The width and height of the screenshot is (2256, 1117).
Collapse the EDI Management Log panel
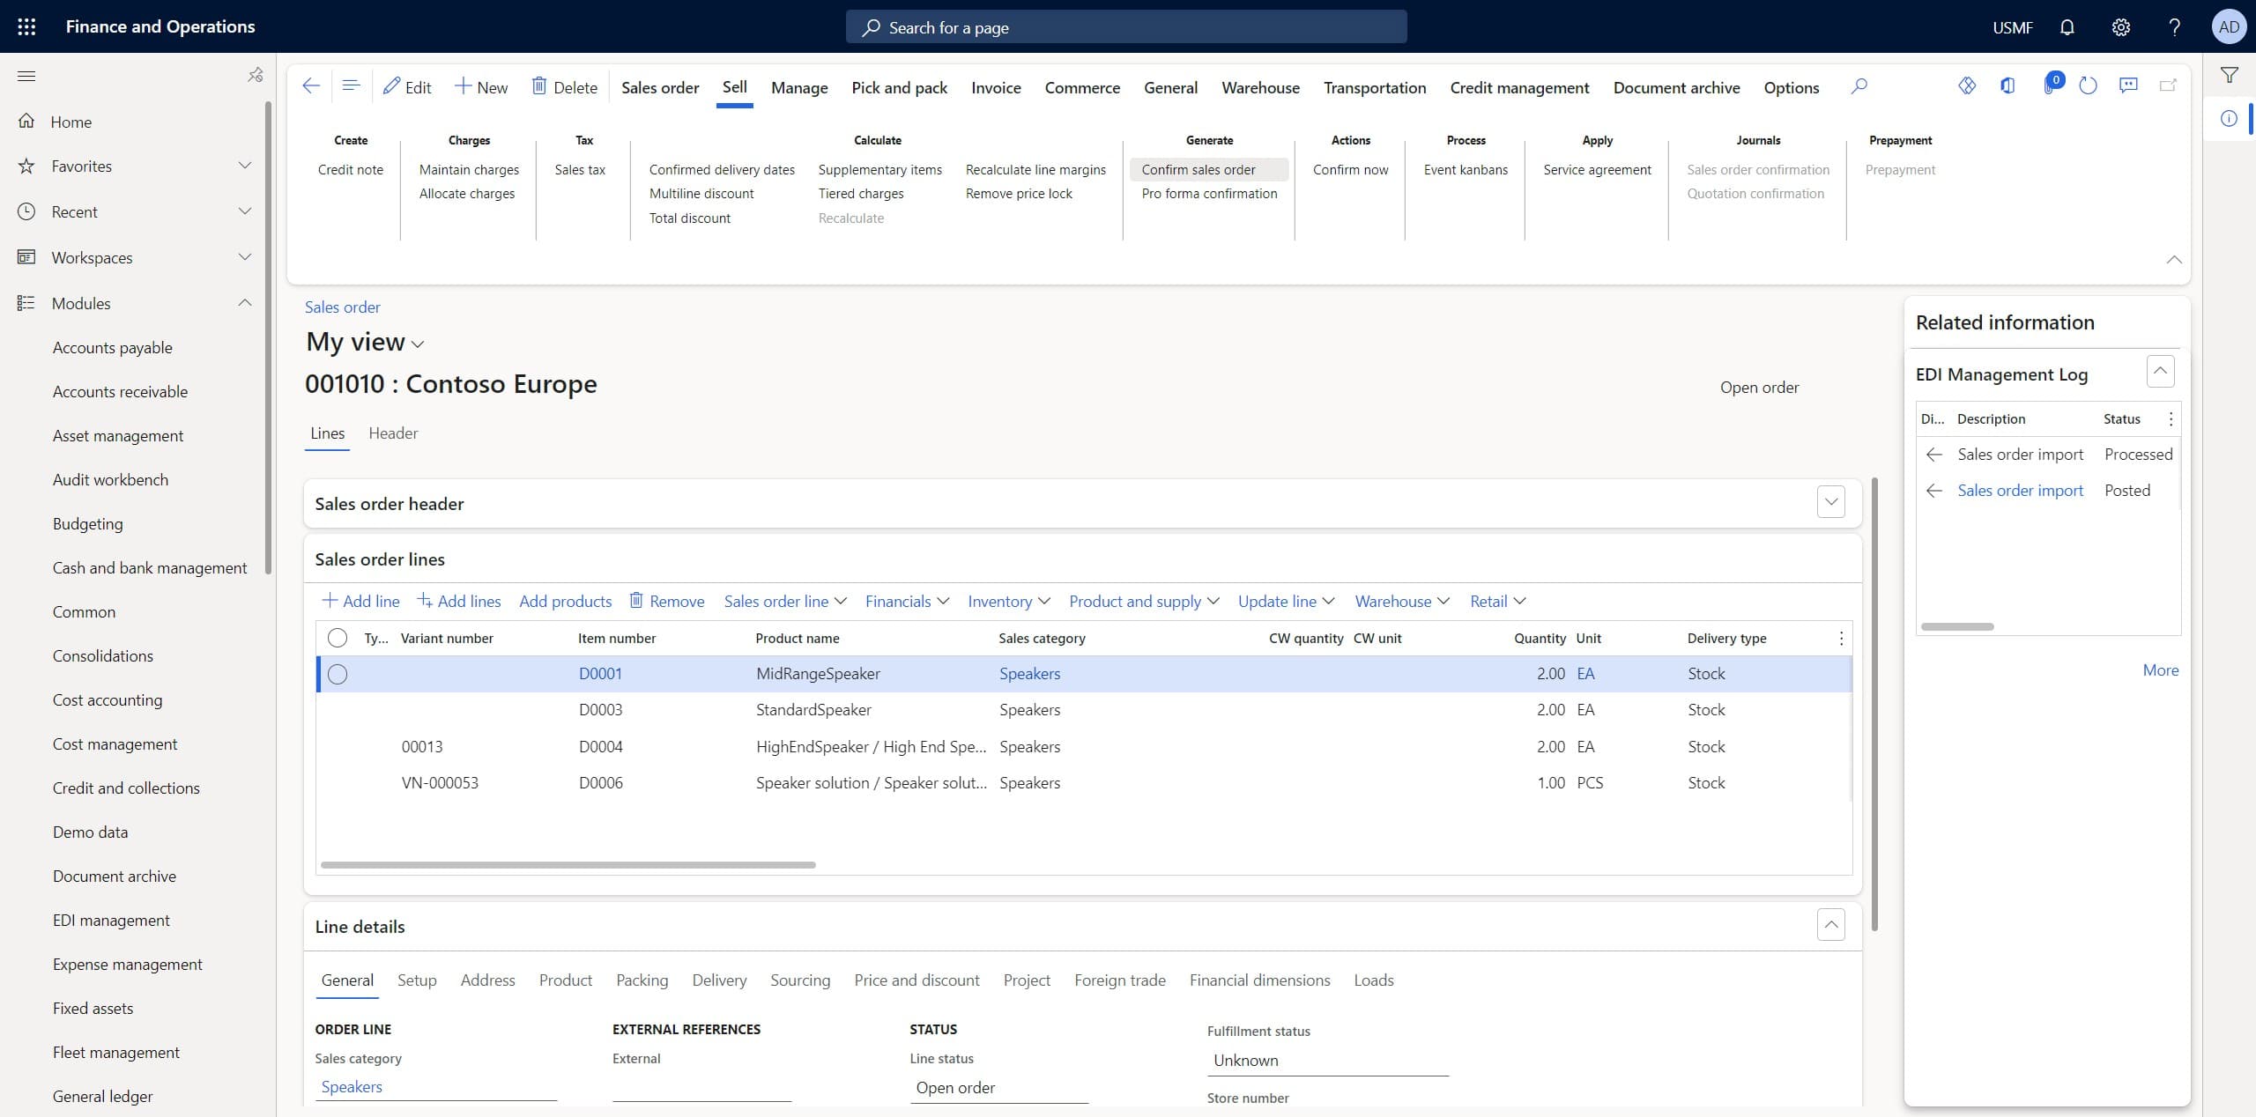point(2160,371)
